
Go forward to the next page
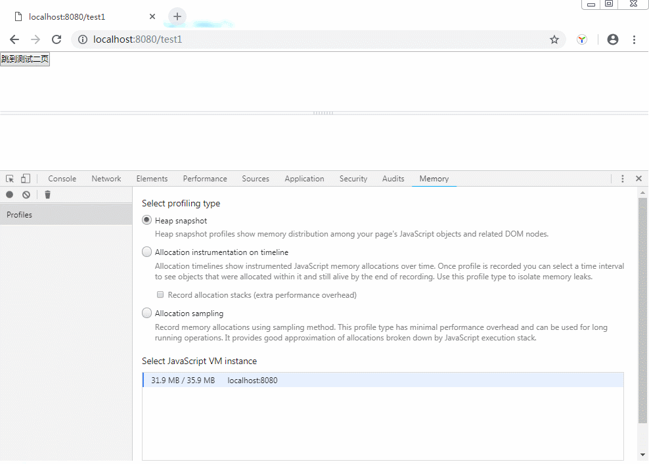pyautogui.click(x=35, y=39)
